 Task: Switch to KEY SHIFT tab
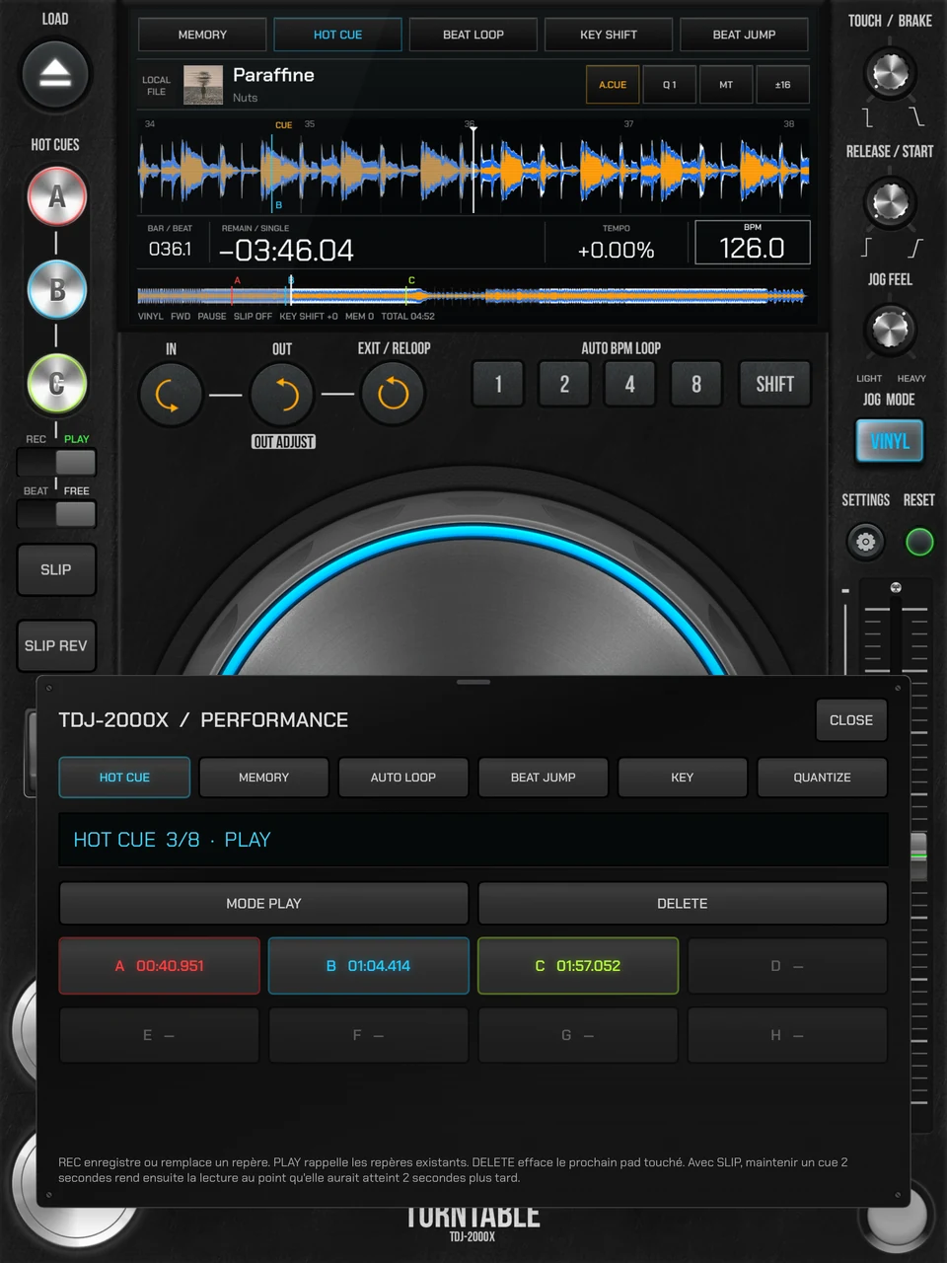pos(609,35)
